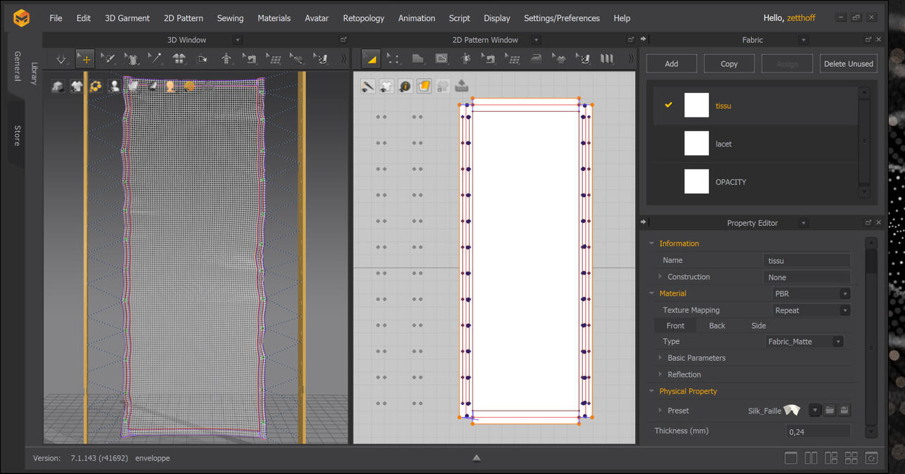The width and height of the screenshot is (905, 474).
Task: Click the Add fabric button
Action: tap(672, 64)
